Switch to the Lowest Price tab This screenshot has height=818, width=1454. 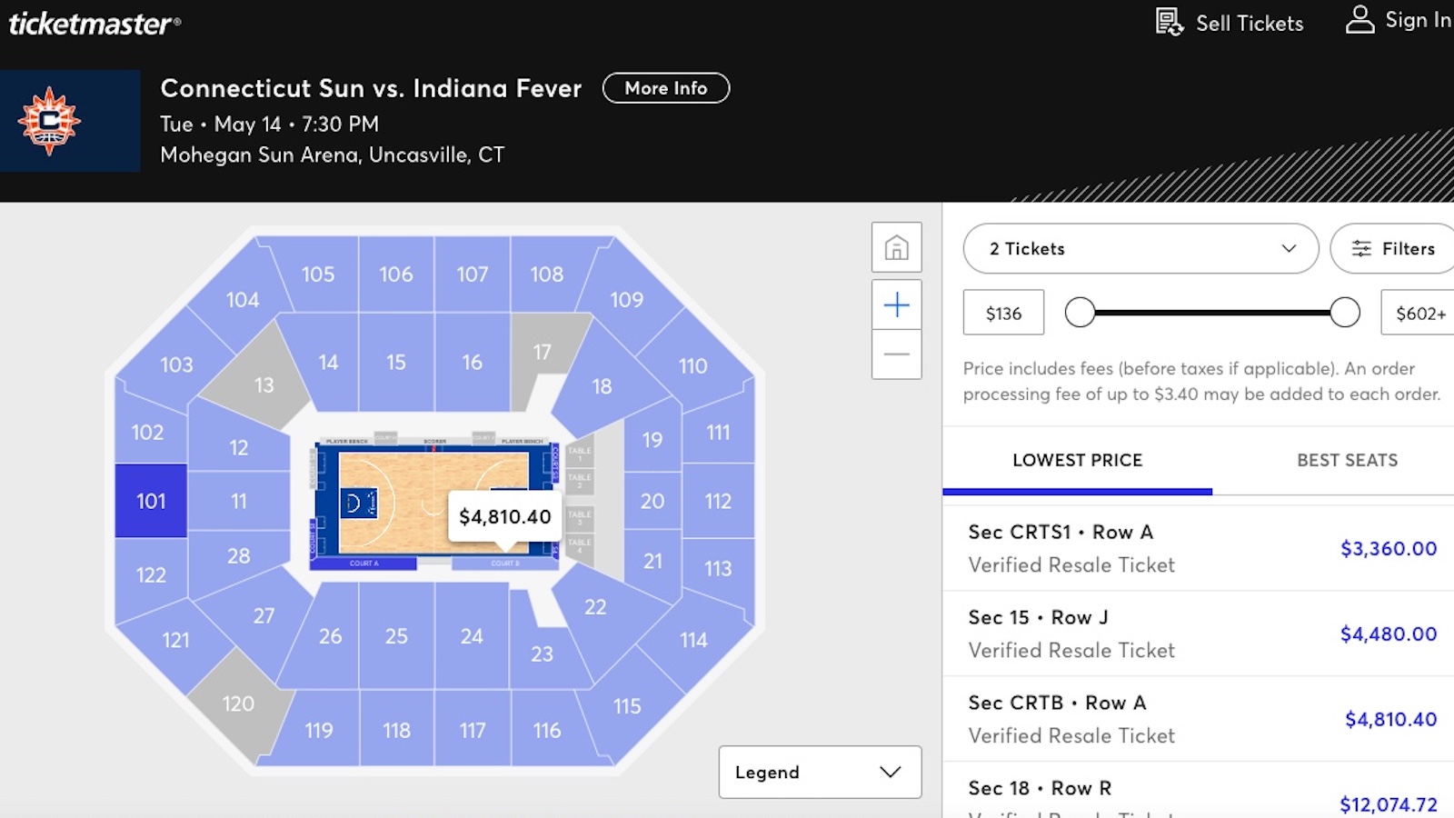click(1078, 461)
